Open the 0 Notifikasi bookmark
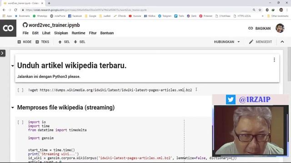The height and width of the screenshot is (163, 291). [x=223, y=16]
